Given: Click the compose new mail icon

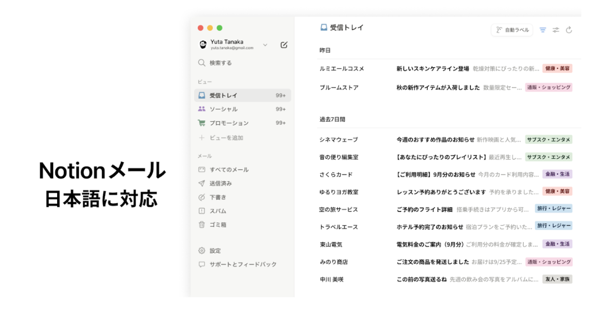Looking at the screenshot, I should tap(284, 45).
